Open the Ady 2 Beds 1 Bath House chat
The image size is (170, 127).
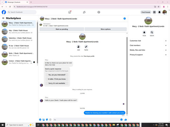[18, 31]
